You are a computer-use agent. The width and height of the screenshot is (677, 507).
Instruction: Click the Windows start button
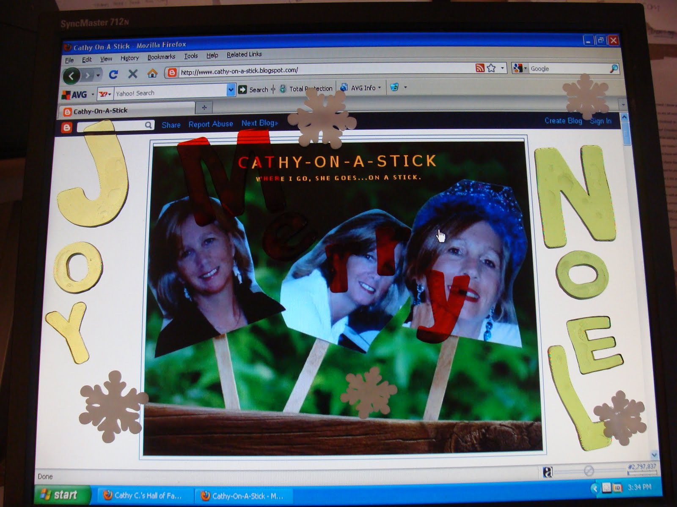[59, 494]
